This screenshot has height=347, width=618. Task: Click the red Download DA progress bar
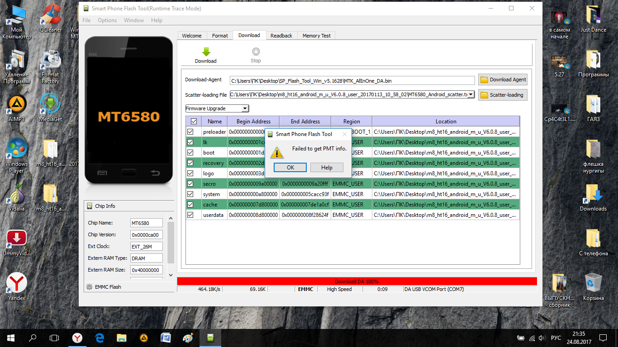pos(357,281)
